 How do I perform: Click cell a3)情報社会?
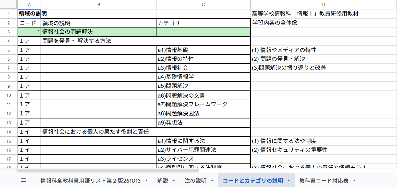(203, 68)
